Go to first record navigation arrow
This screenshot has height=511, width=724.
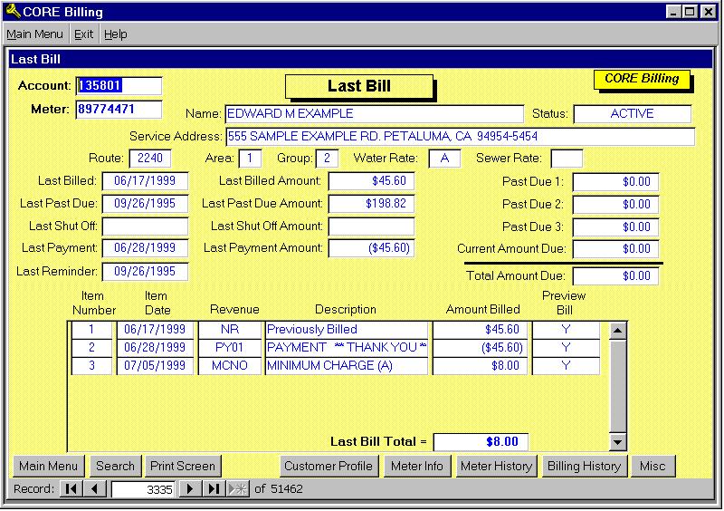point(71,489)
